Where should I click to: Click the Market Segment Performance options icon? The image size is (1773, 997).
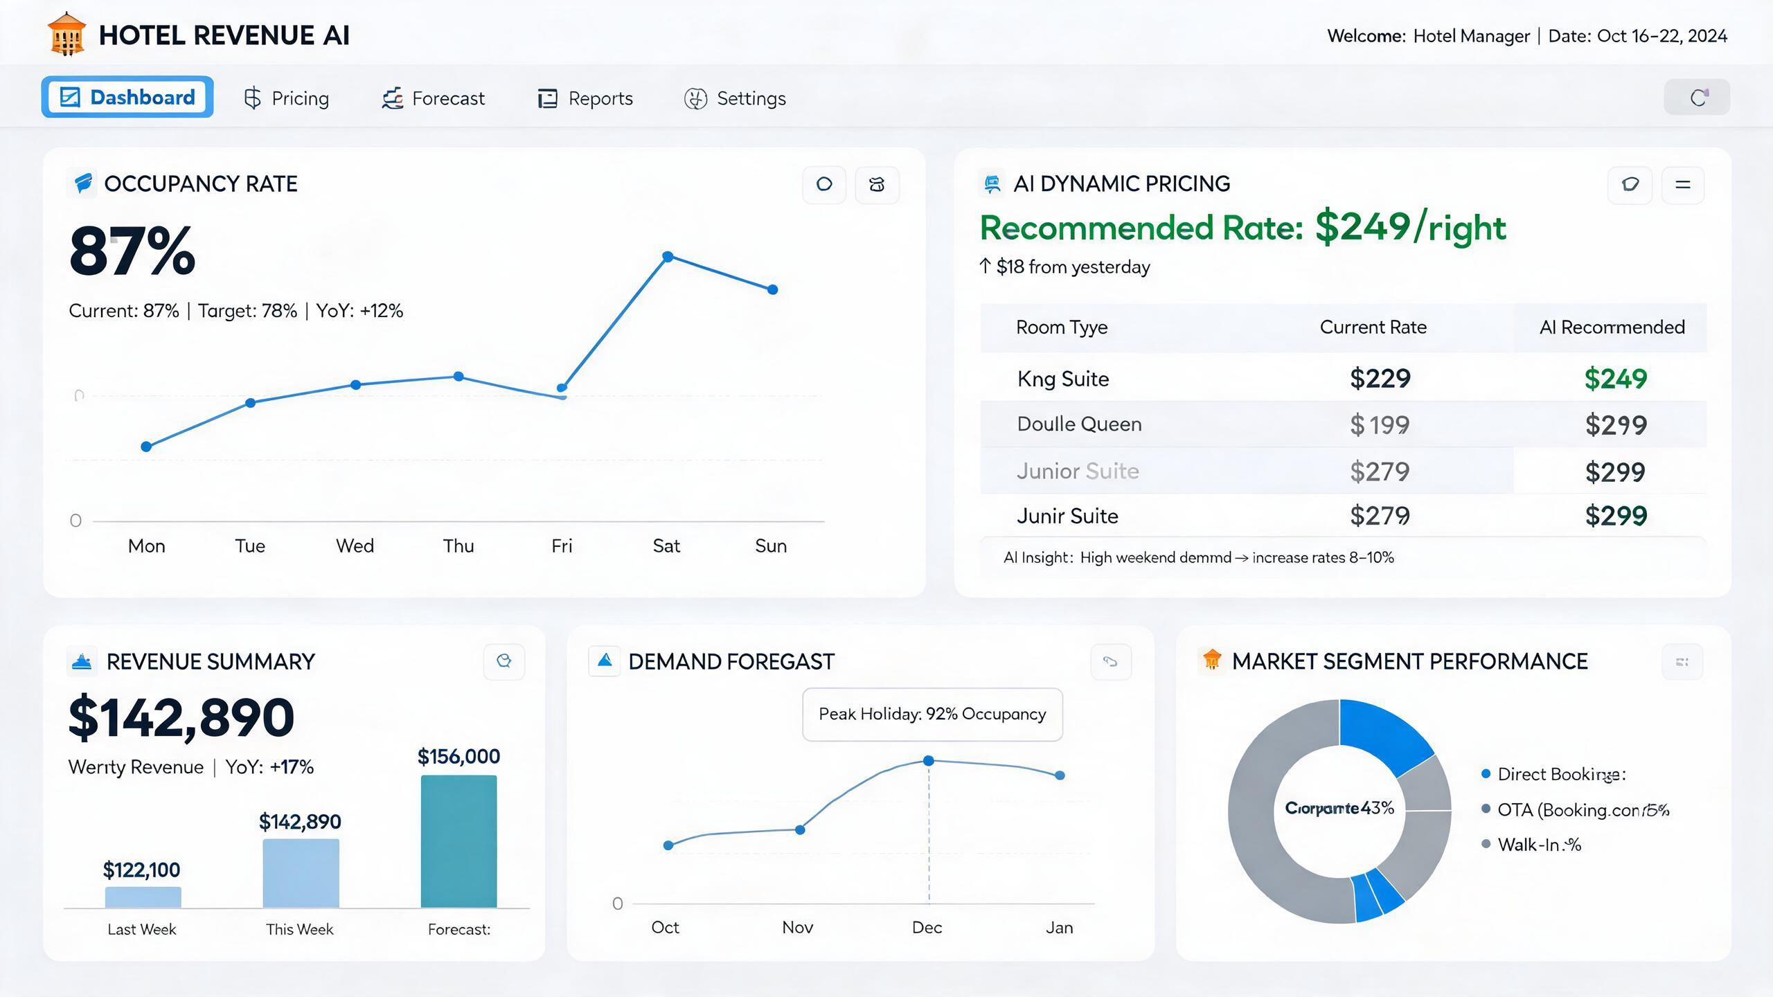click(1682, 661)
